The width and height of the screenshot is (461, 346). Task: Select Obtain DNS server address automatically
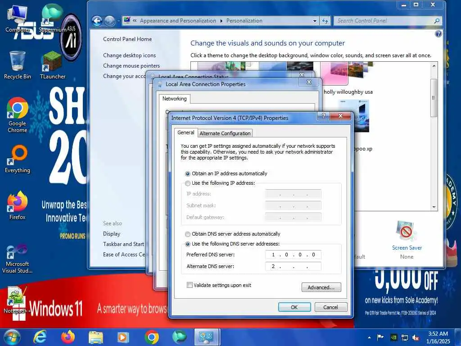pos(188,234)
